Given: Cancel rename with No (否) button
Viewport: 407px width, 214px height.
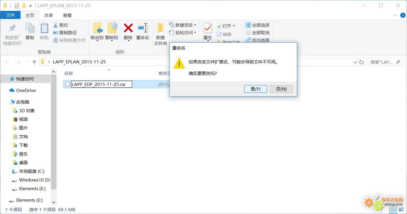Looking at the screenshot, I should (281, 89).
